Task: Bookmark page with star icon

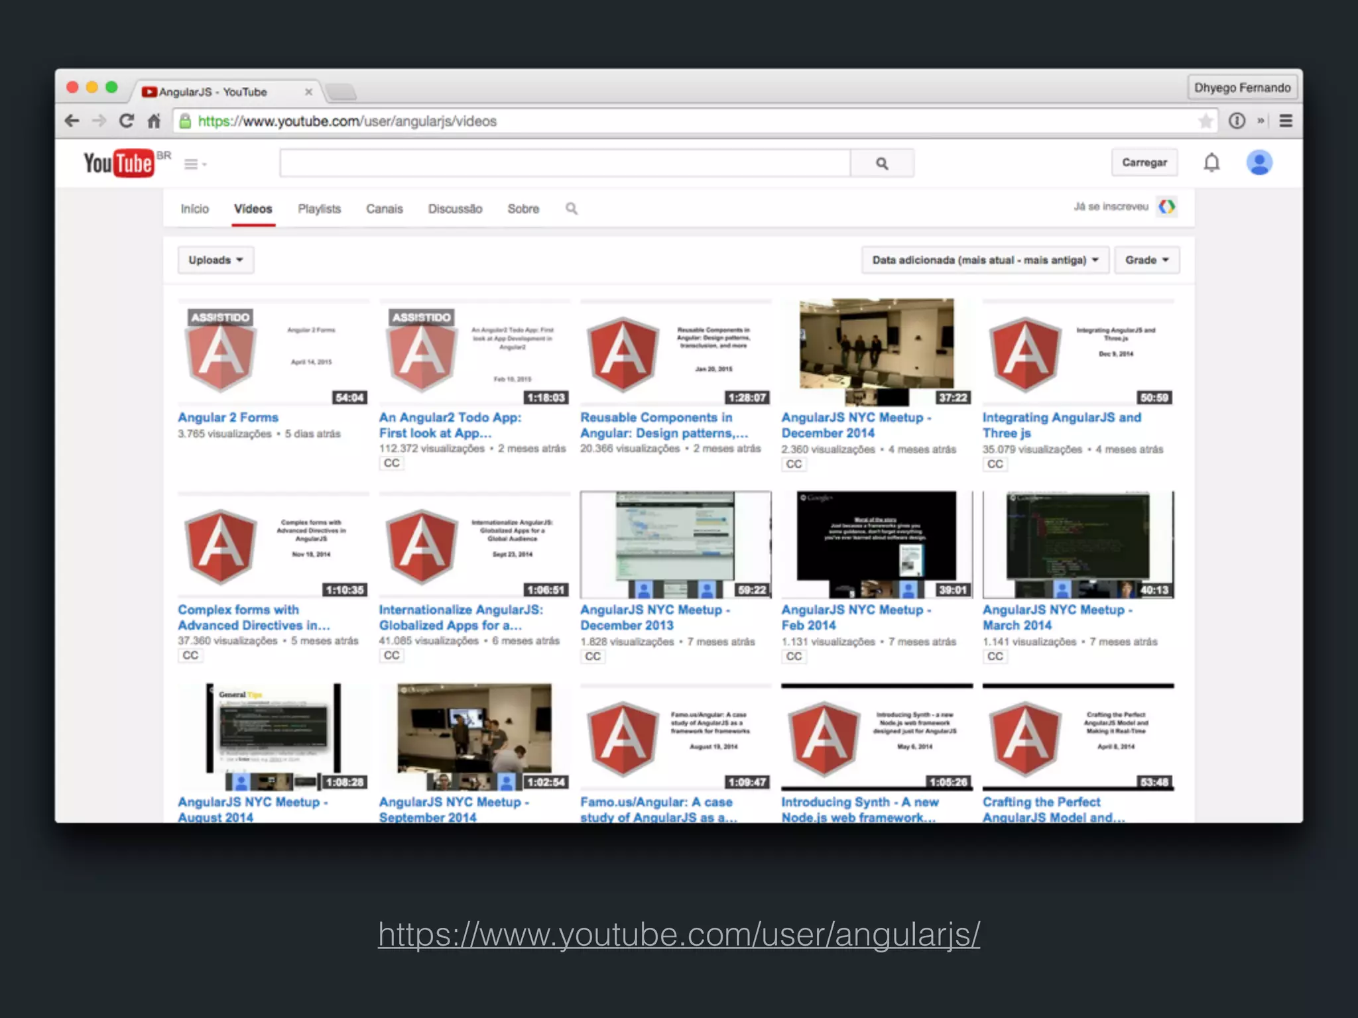Action: pyautogui.click(x=1205, y=121)
